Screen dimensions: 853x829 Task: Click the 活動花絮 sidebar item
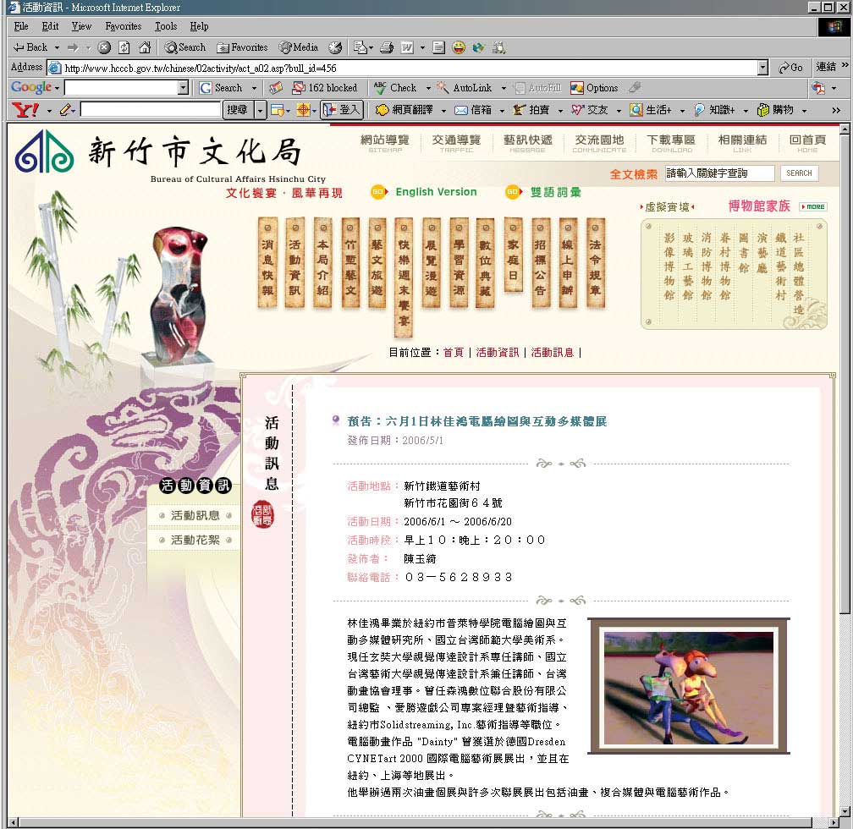point(195,541)
